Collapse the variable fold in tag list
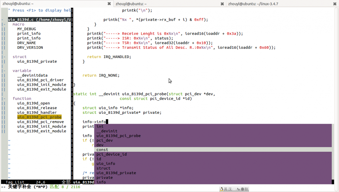339x192 pixels. tap(3, 71)
